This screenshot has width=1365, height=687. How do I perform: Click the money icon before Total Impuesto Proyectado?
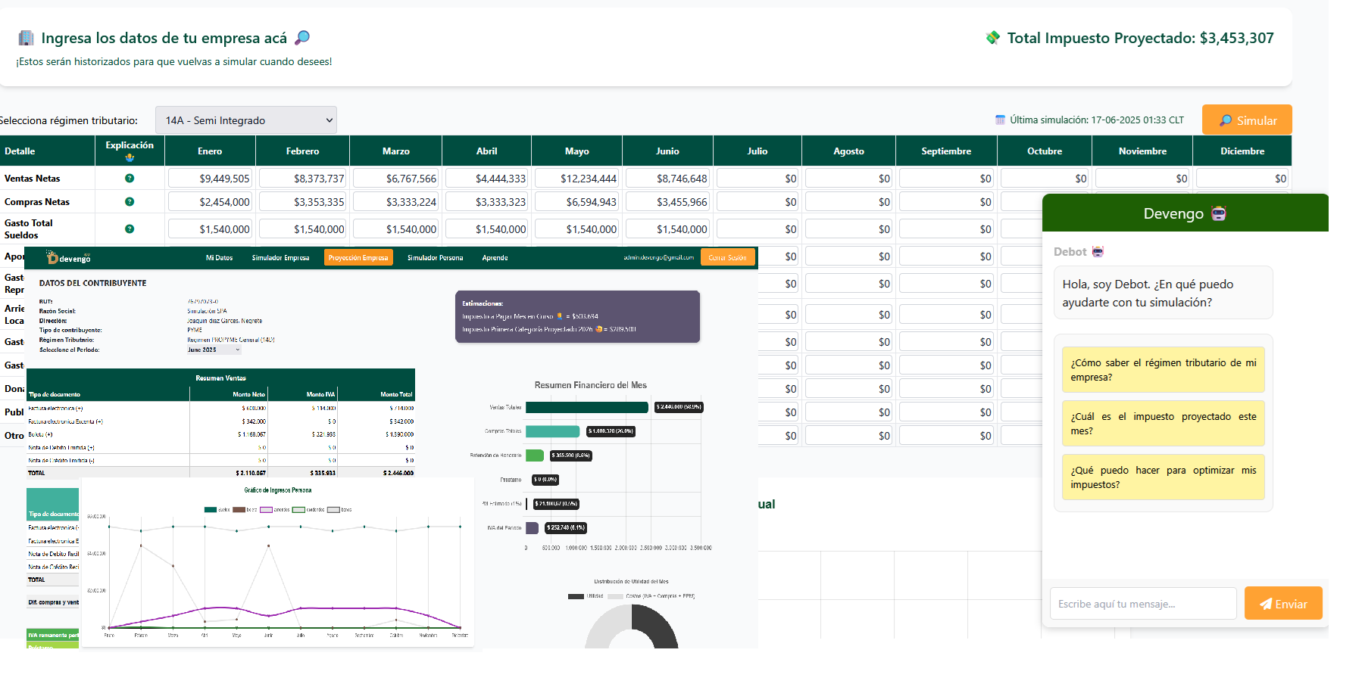click(x=993, y=38)
